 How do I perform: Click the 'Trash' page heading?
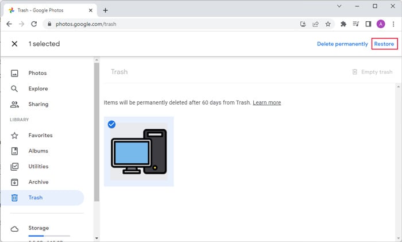[x=119, y=72]
